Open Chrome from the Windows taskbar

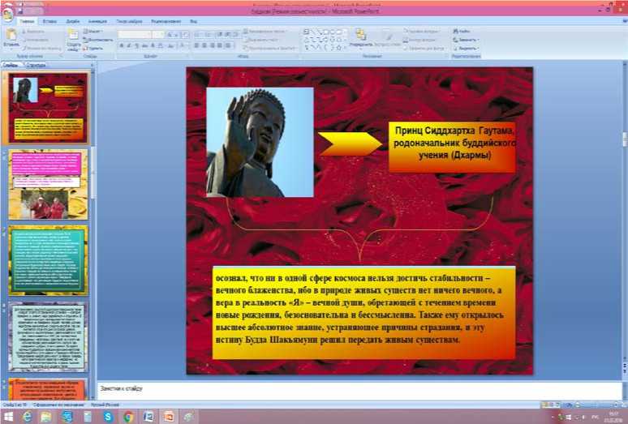(128, 417)
